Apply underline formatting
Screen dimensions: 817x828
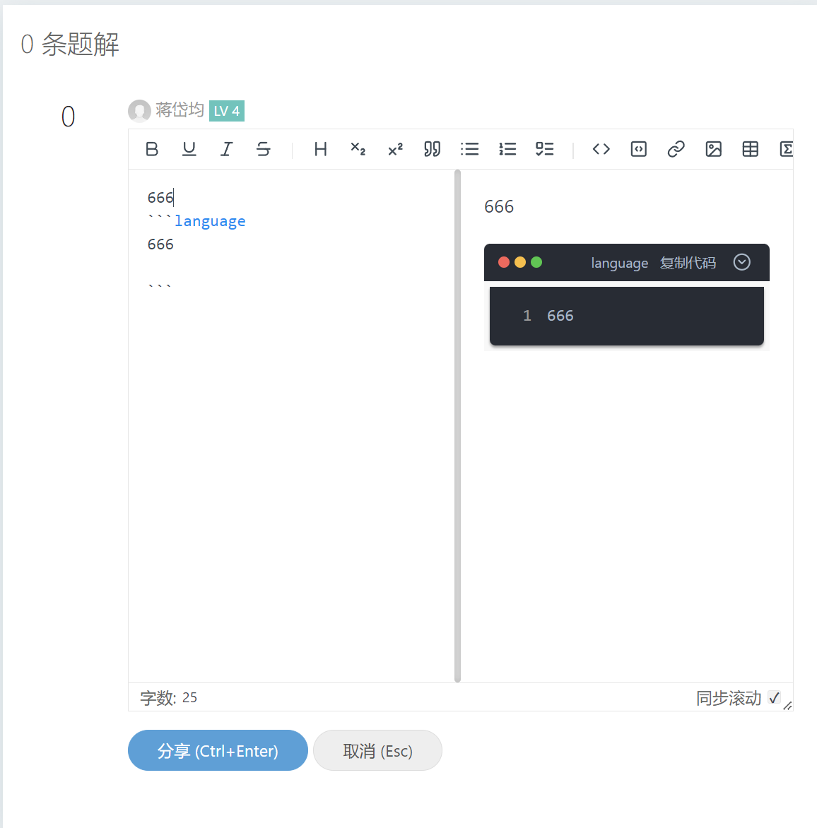pyautogui.click(x=189, y=150)
